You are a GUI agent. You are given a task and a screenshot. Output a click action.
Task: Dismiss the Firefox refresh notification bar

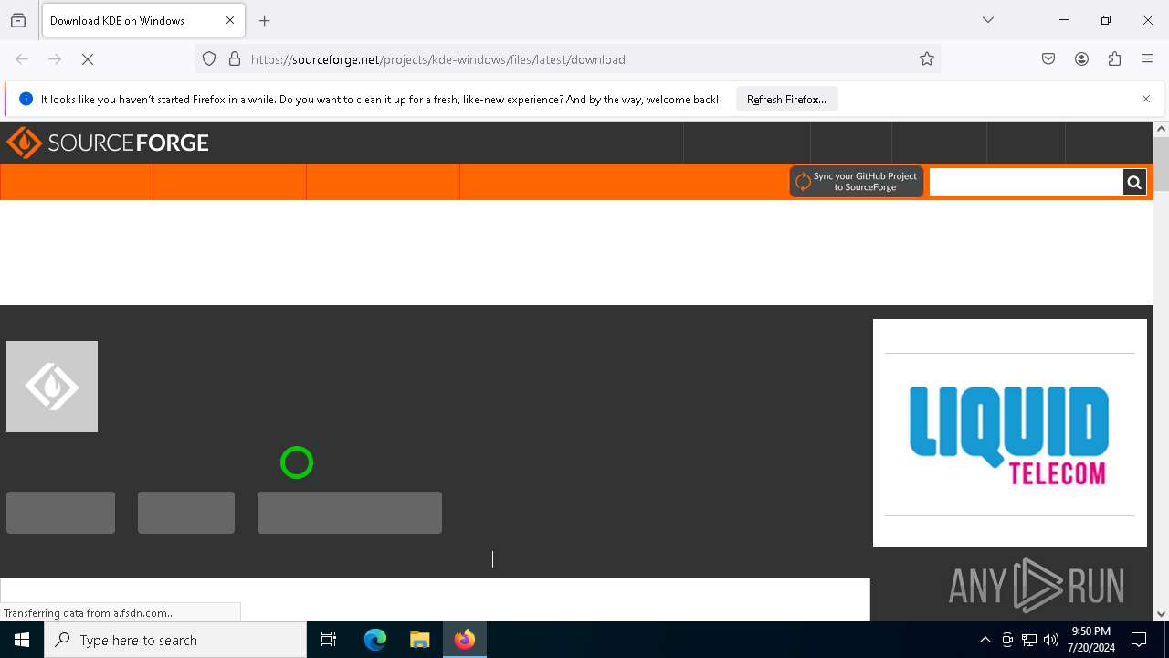[1146, 99]
